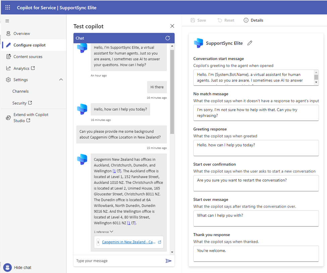The width and height of the screenshot is (327, 273).
Task: Collapse the 1 reference expander
Action: [x=103, y=232]
